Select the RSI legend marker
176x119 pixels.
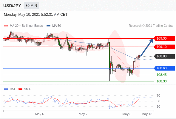6,89
